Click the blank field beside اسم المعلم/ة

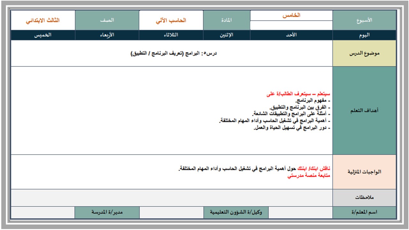tap(301, 212)
